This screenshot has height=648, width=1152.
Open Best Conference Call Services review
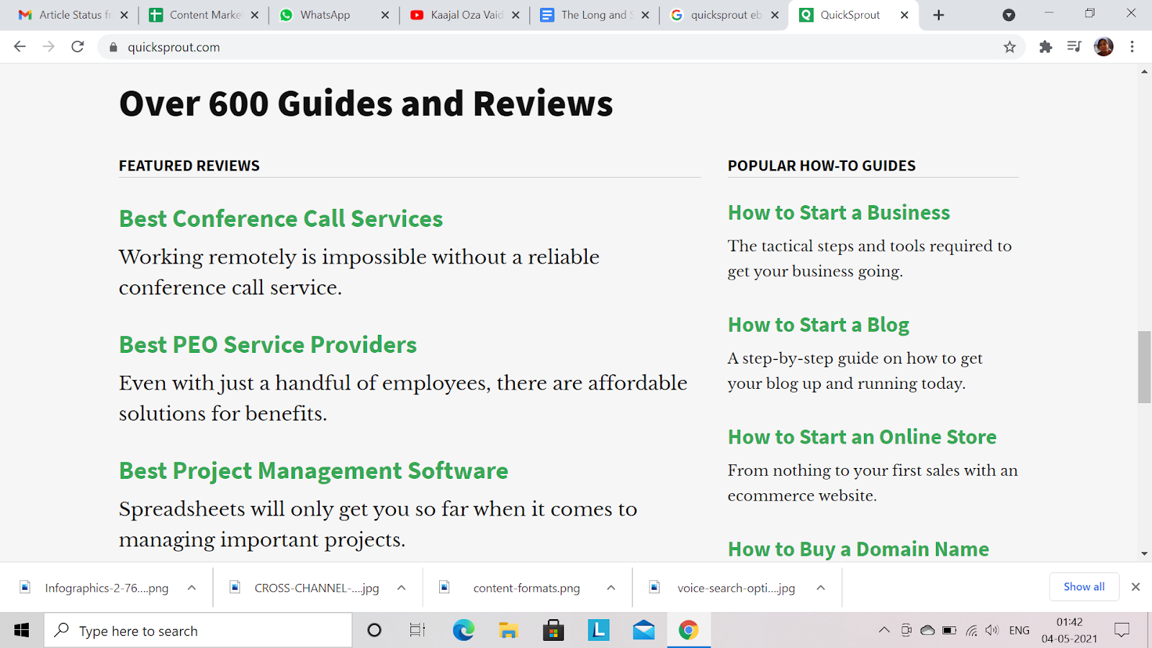(x=281, y=219)
